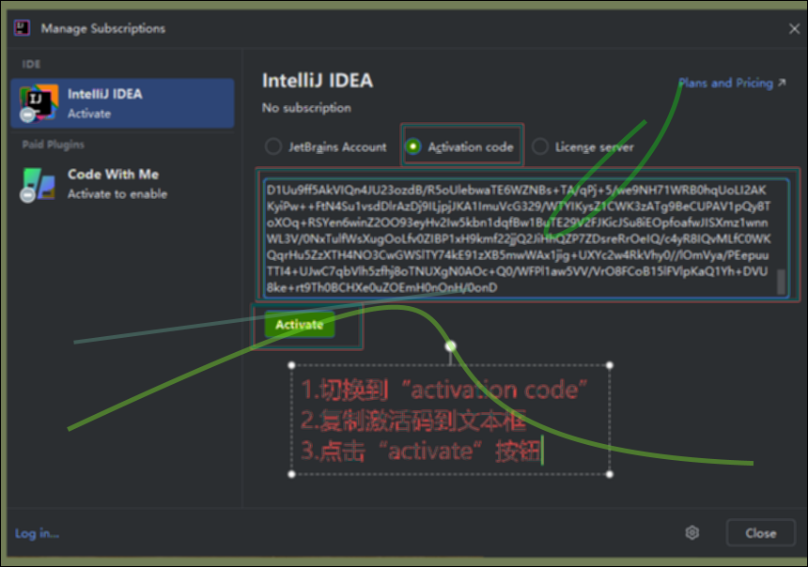Screen dimensions: 808x567
Task: Close the Manage Subscriptions dialog with X
Action: (x=794, y=29)
